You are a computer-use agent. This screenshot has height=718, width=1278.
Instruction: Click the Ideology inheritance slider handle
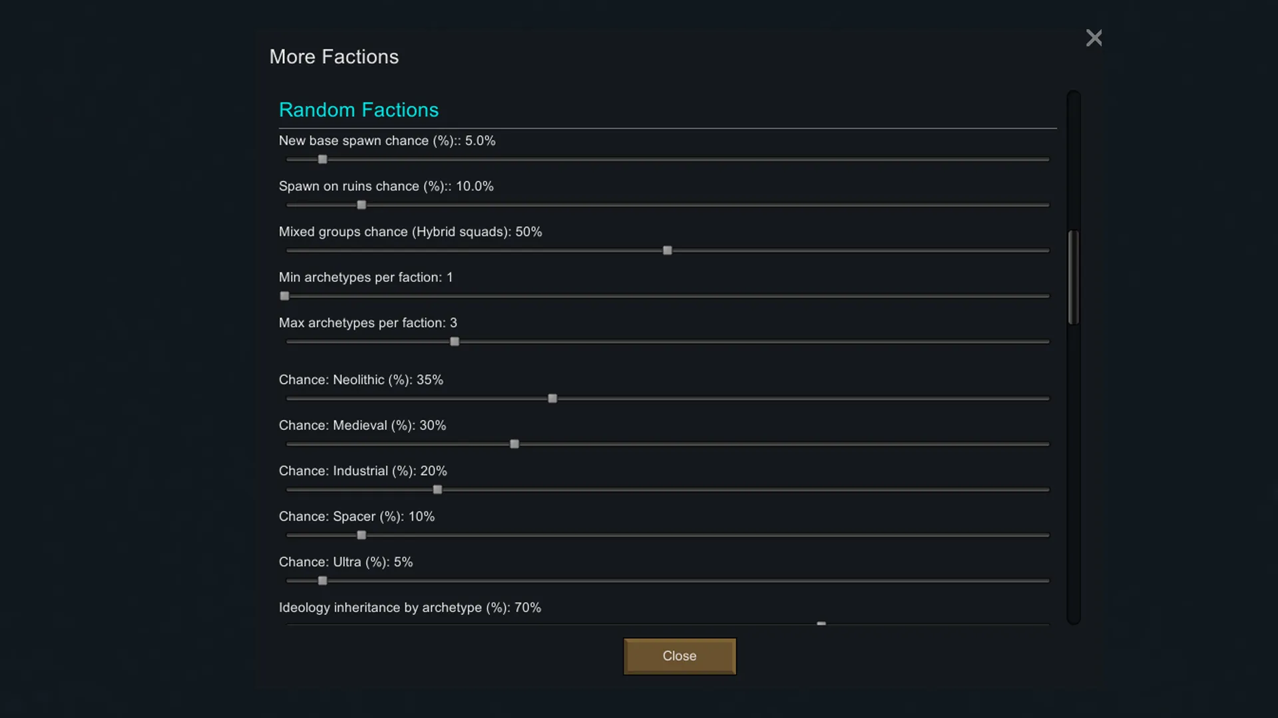(821, 624)
